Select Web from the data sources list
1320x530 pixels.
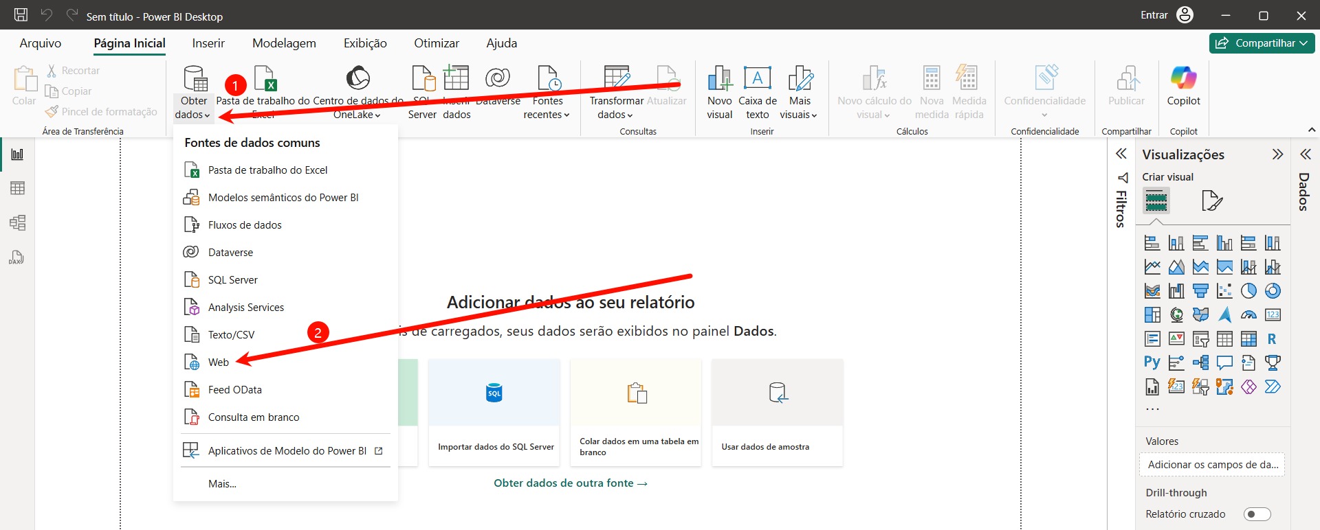pyautogui.click(x=285, y=362)
